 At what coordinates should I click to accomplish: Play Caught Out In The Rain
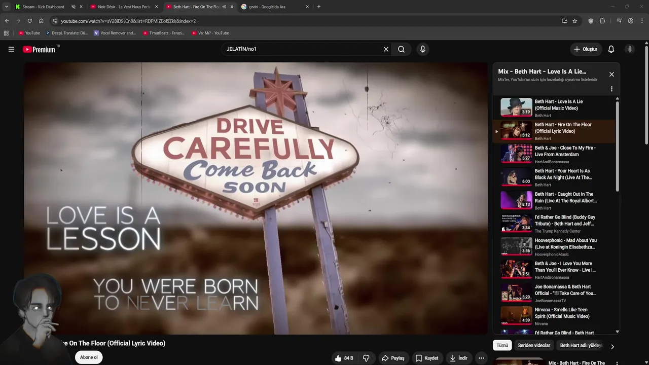click(555, 201)
